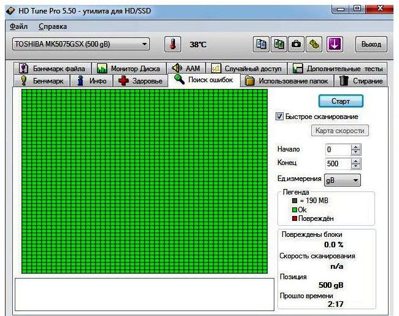The width and height of the screenshot is (399, 316).
Task: Close the HD Tune Pro window
Action: [x=379, y=9]
